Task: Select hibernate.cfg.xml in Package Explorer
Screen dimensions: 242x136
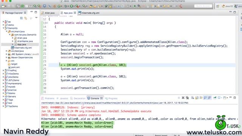Action: tap(23, 48)
